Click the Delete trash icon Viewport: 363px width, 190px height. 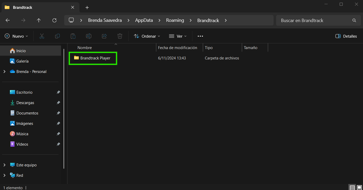tap(120, 36)
